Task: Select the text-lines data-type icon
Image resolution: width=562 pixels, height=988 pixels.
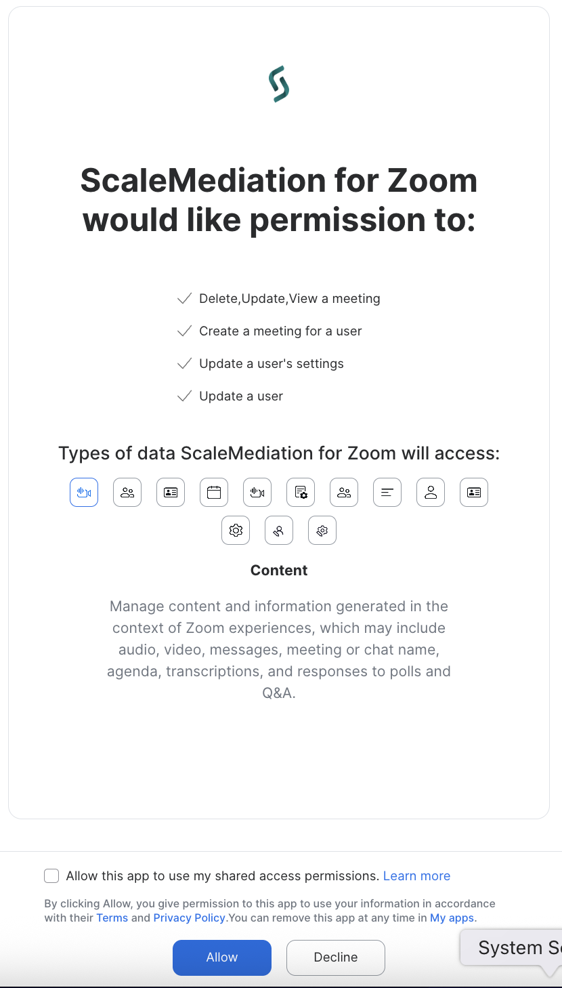Action: point(387,493)
